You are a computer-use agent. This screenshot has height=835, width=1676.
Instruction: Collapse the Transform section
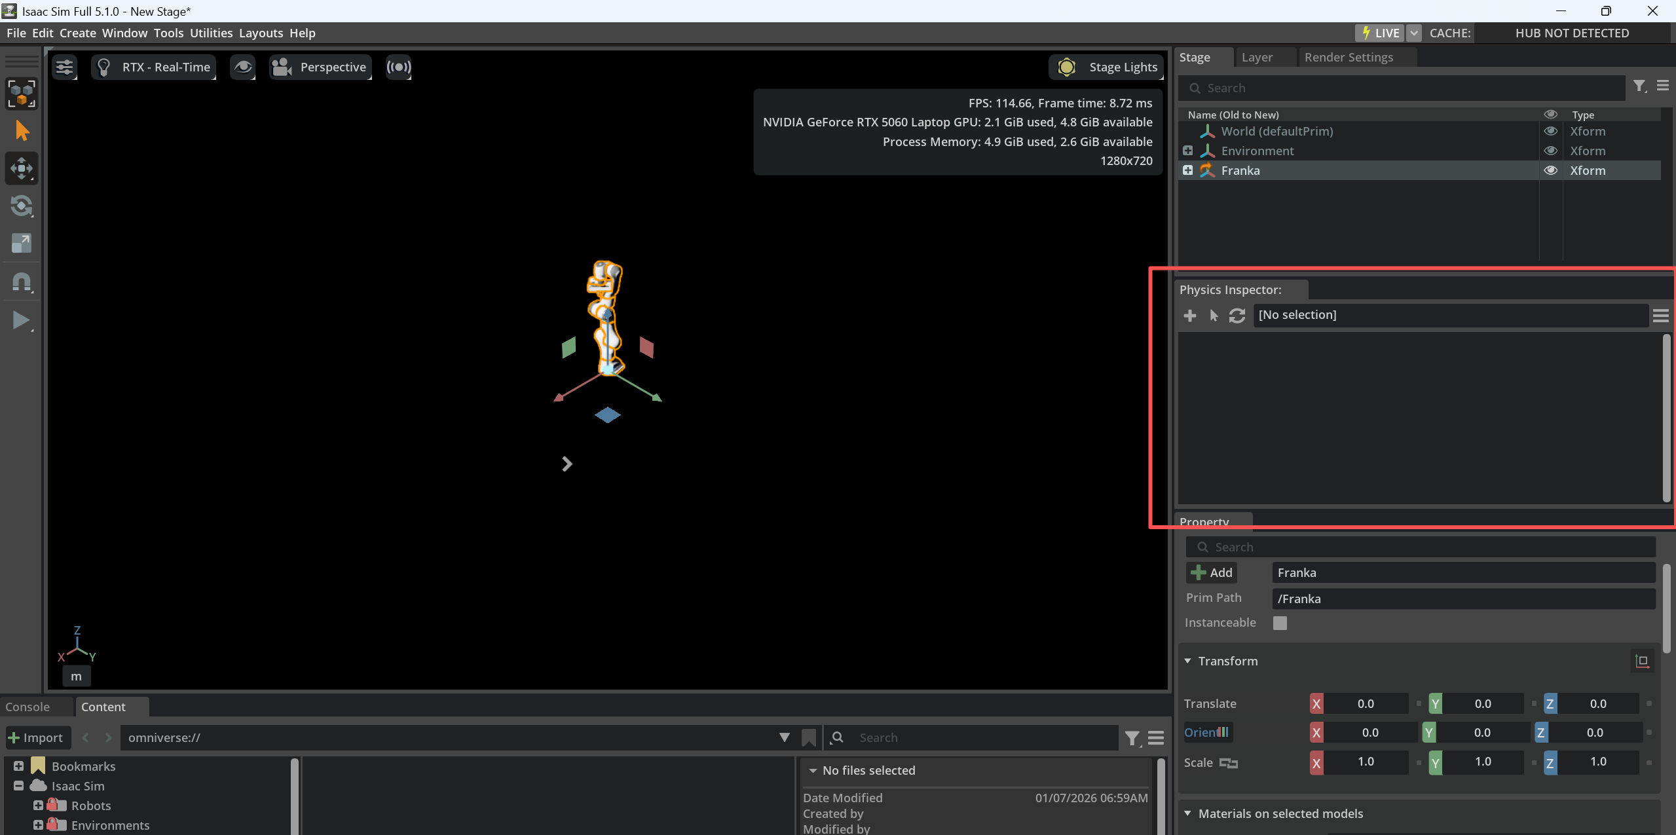pos(1187,661)
